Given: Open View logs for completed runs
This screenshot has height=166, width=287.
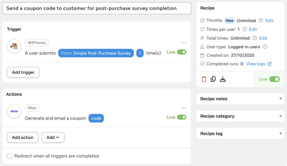Looking at the screenshot, I should (256, 64).
